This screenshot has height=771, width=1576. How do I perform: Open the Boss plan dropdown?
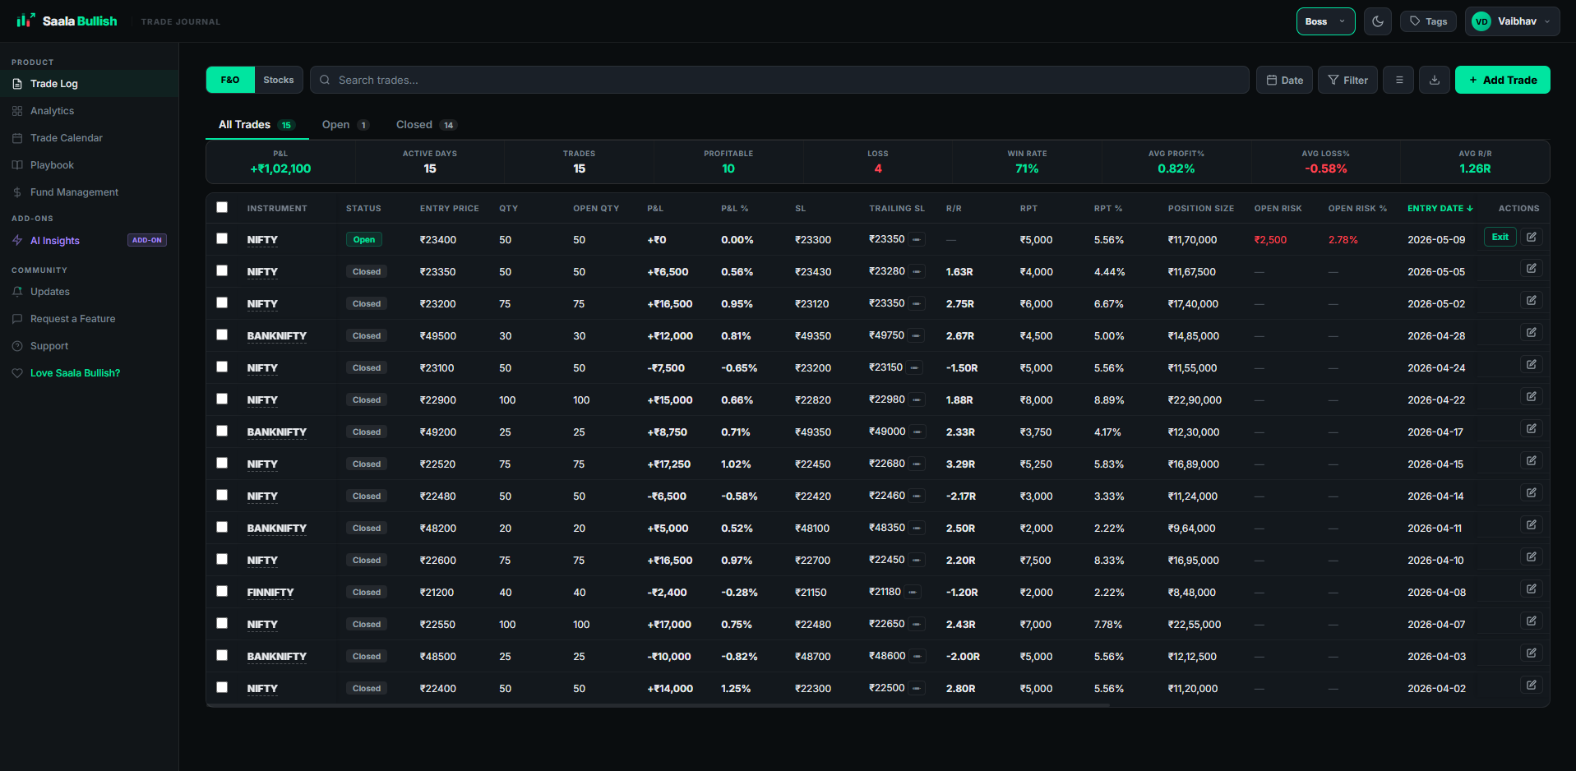tap(1325, 21)
